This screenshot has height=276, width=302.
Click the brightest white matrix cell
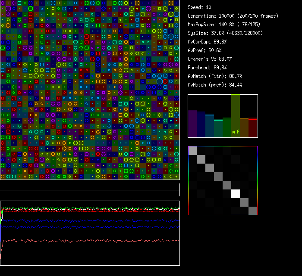(236, 194)
